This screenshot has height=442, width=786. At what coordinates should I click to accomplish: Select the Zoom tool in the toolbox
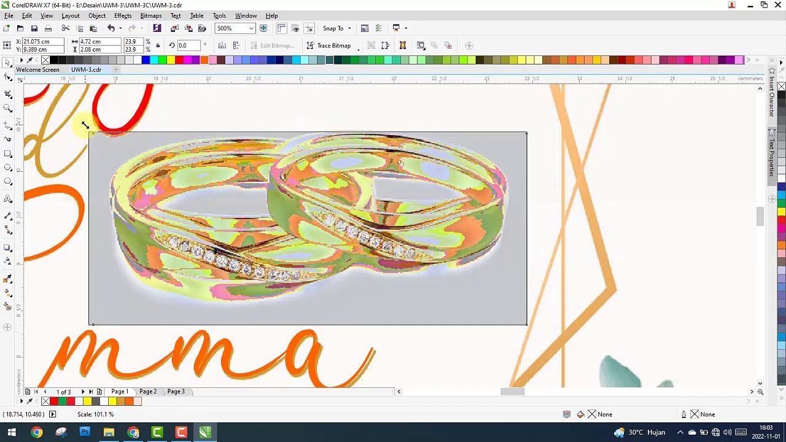(x=8, y=108)
